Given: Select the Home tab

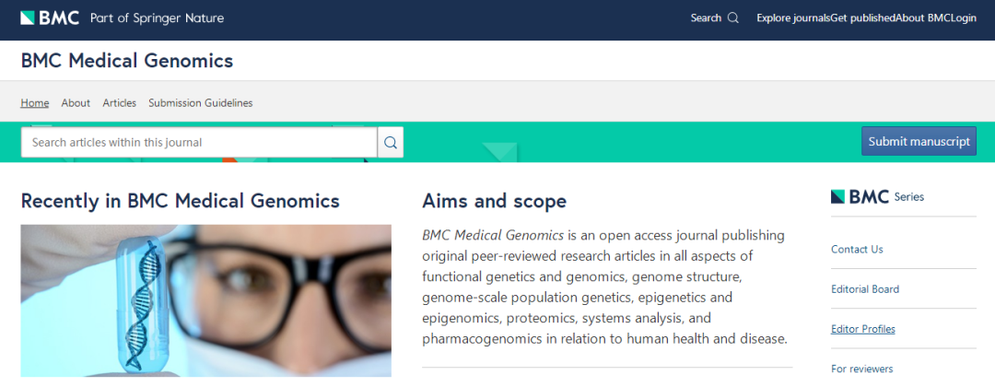Looking at the screenshot, I should (x=35, y=103).
